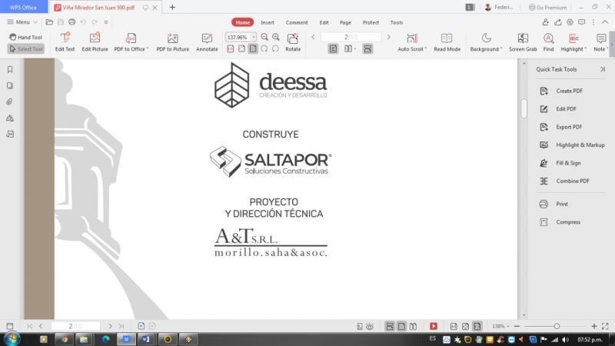Click the status bar zoom in plus

coord(594,326)
